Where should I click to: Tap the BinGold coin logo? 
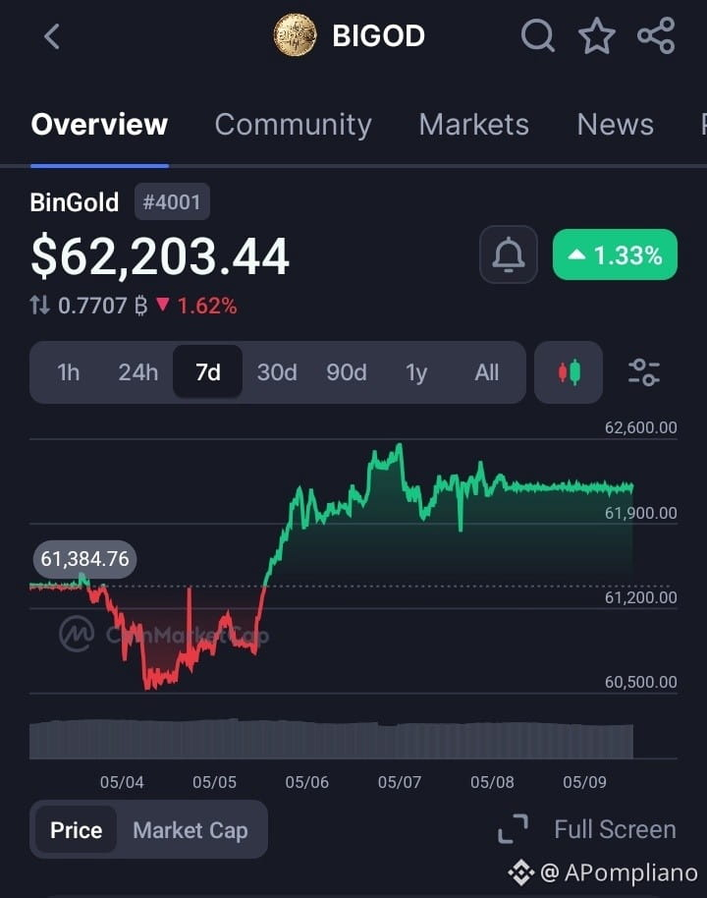tap(295, 35)
